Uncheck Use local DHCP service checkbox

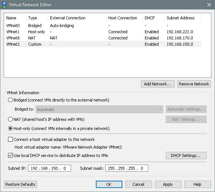point(11,155)
